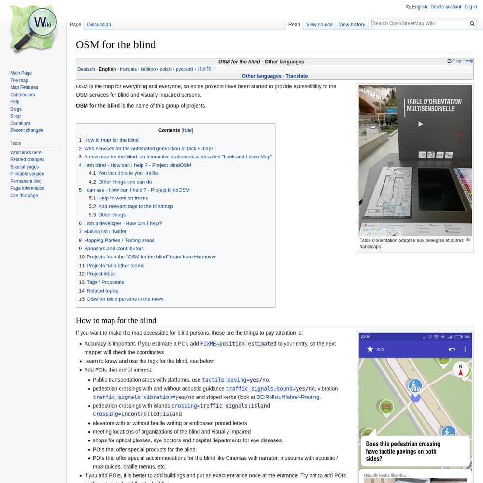Open Blogs sidebar link
This screenshot has width=483, height=483.
(16, 109)
